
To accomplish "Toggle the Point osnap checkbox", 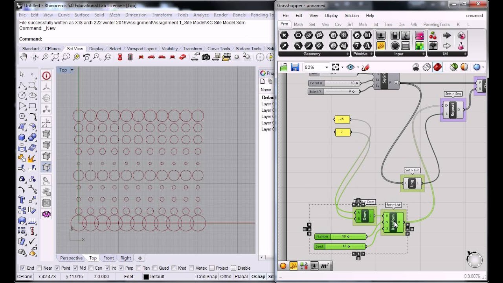I will [x=57, y=268].
